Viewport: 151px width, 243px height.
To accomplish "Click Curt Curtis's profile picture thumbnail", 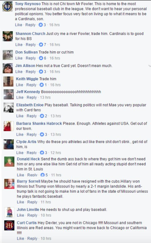I will 9,225.
